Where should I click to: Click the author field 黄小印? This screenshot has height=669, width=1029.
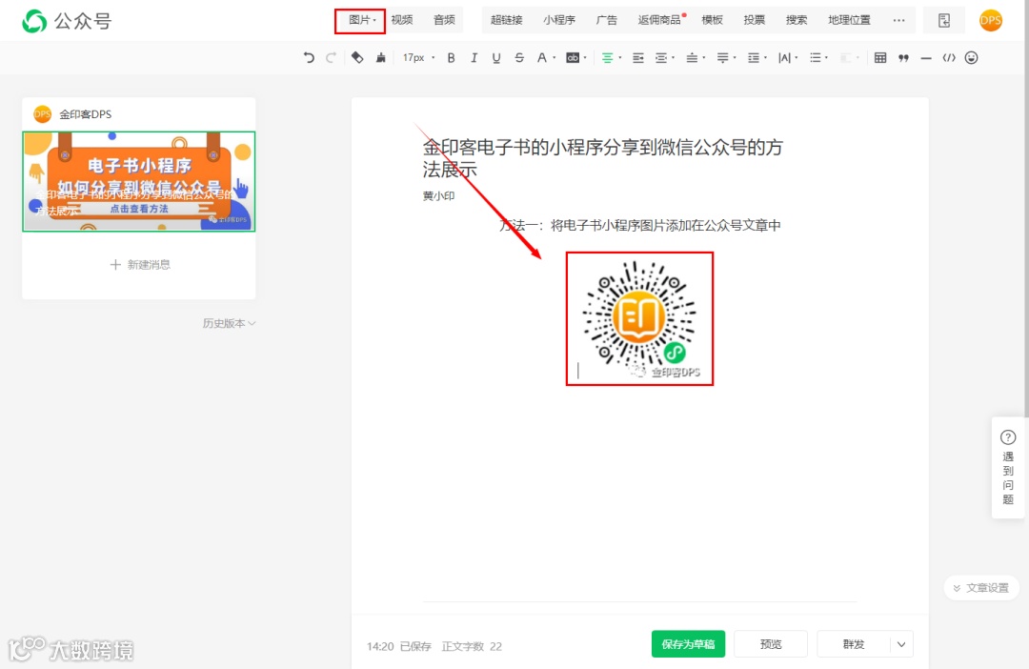(x=439, y=195)
